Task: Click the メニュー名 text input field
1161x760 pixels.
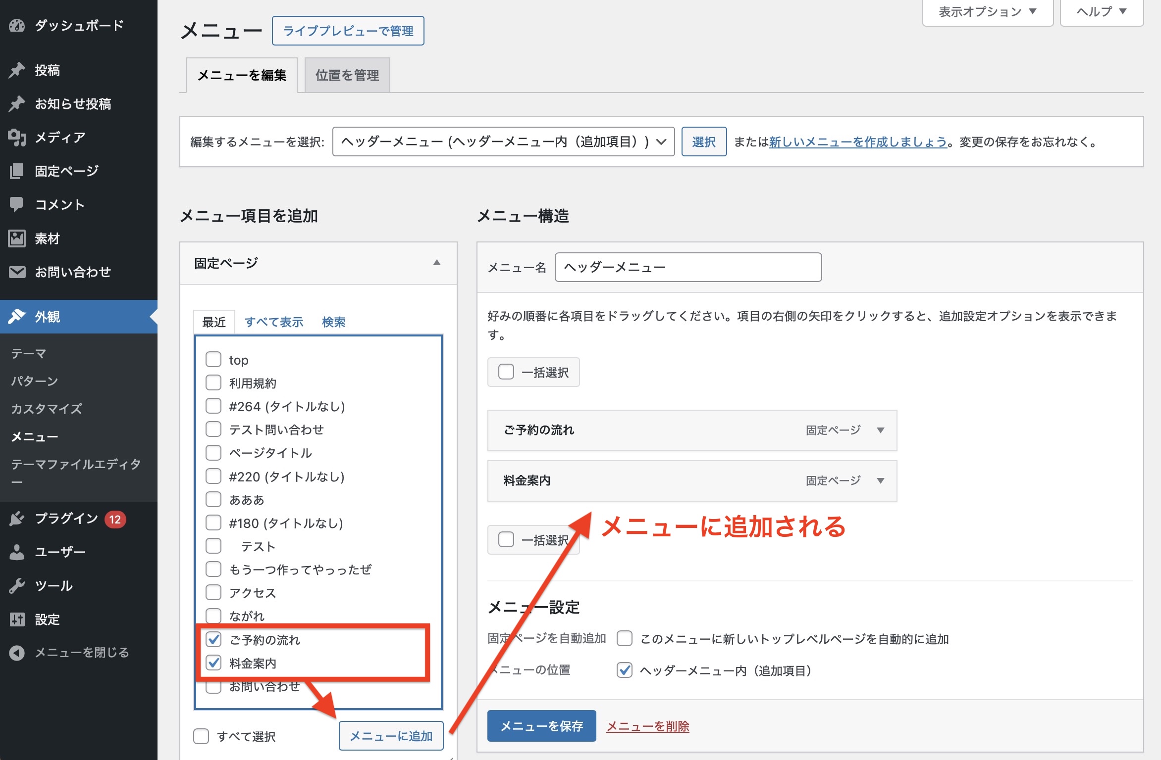Action: (x=687, y=267)
